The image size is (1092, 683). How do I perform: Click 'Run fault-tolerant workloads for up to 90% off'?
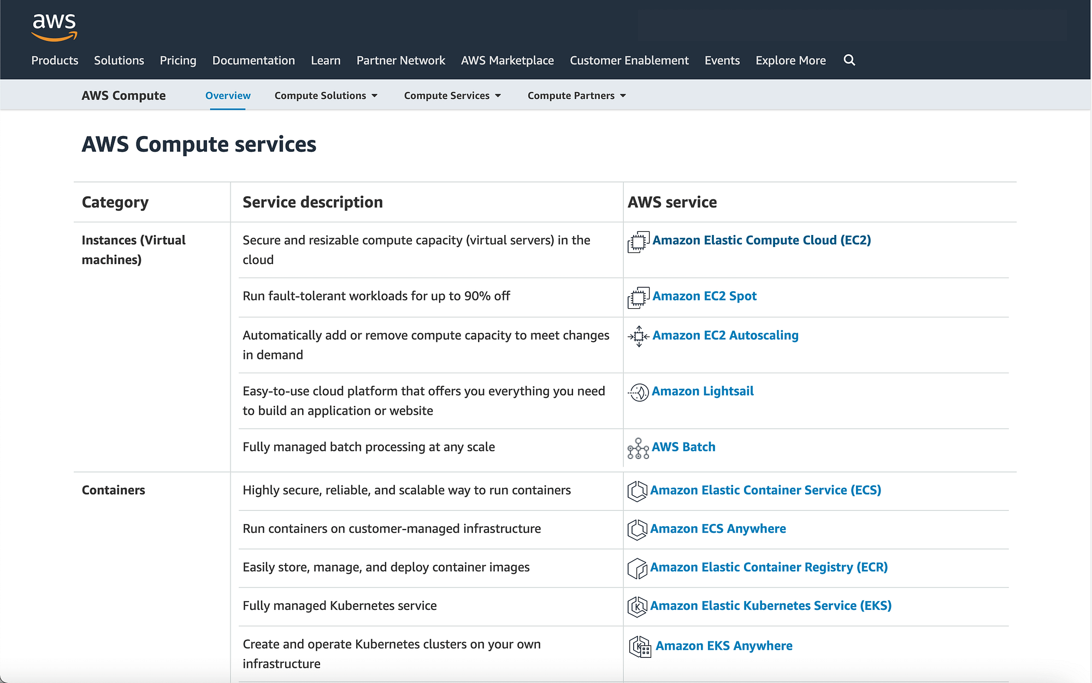(x=376, y=296)
